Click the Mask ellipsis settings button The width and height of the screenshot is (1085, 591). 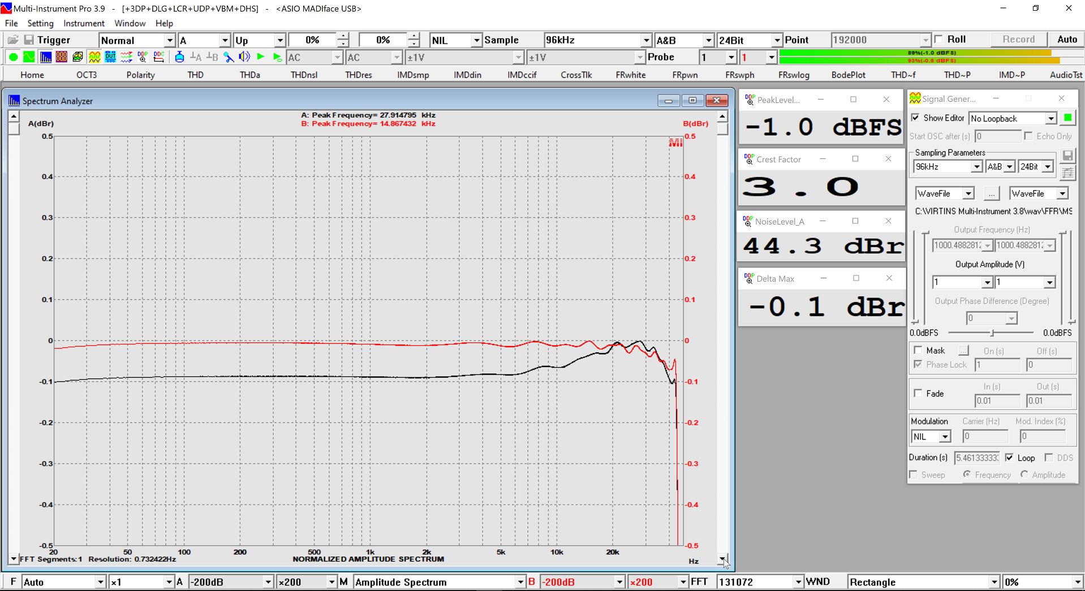(x=963, y=351)
